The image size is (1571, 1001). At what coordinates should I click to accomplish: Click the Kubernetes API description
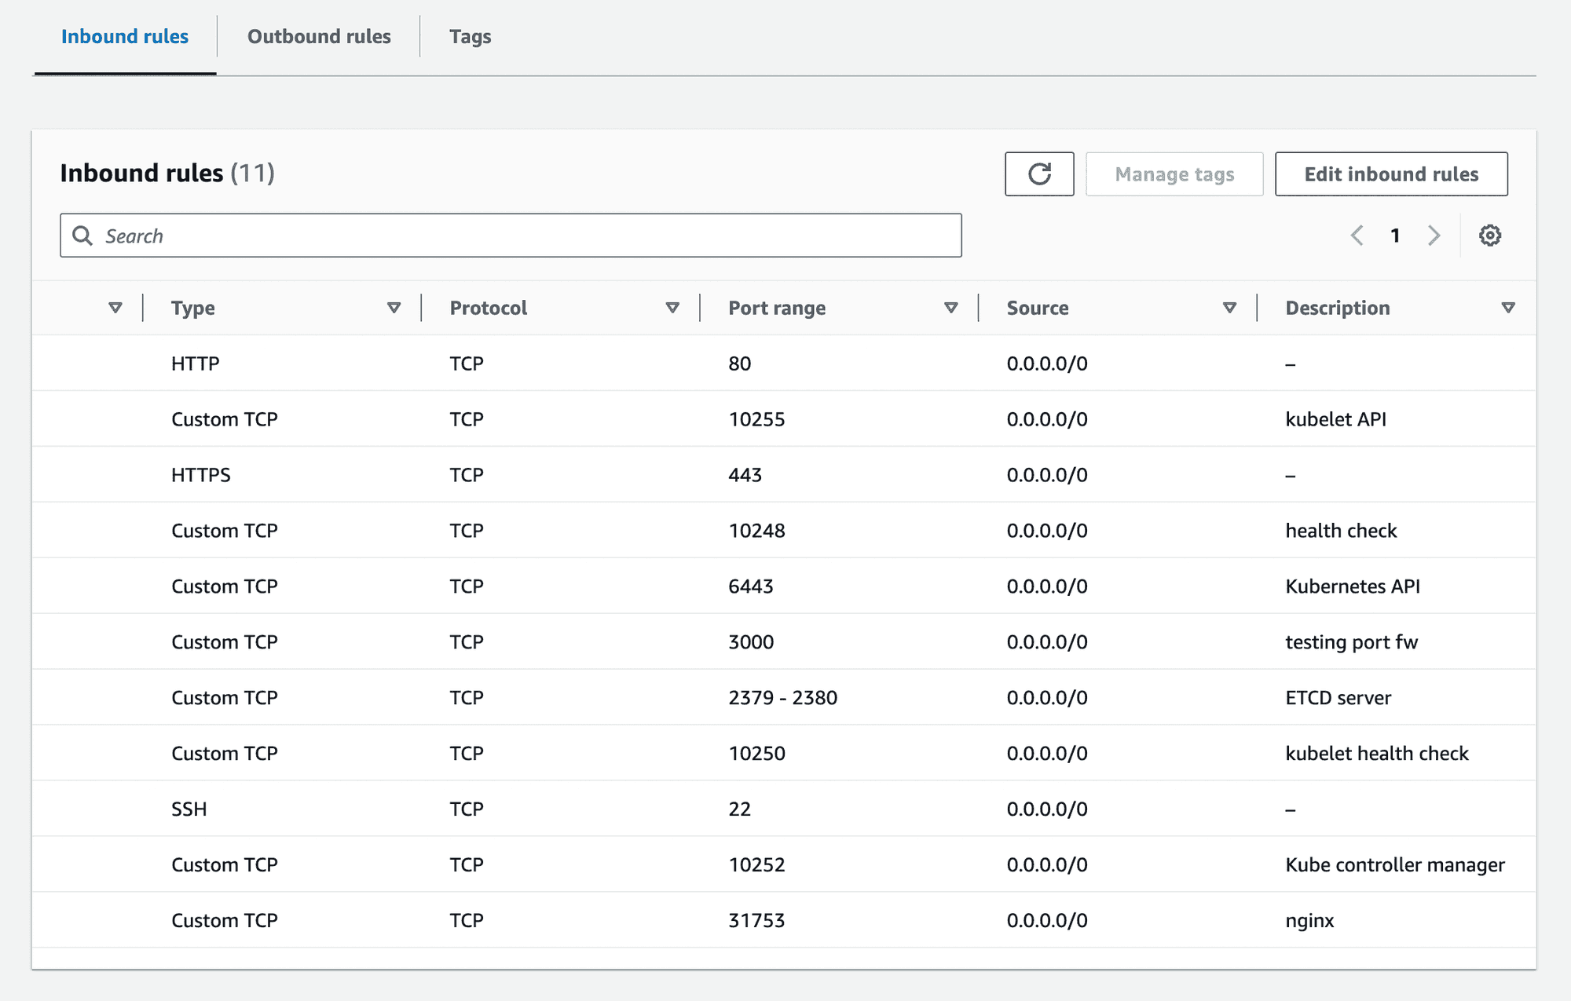pyautogui.click(x=1353, y=586)
